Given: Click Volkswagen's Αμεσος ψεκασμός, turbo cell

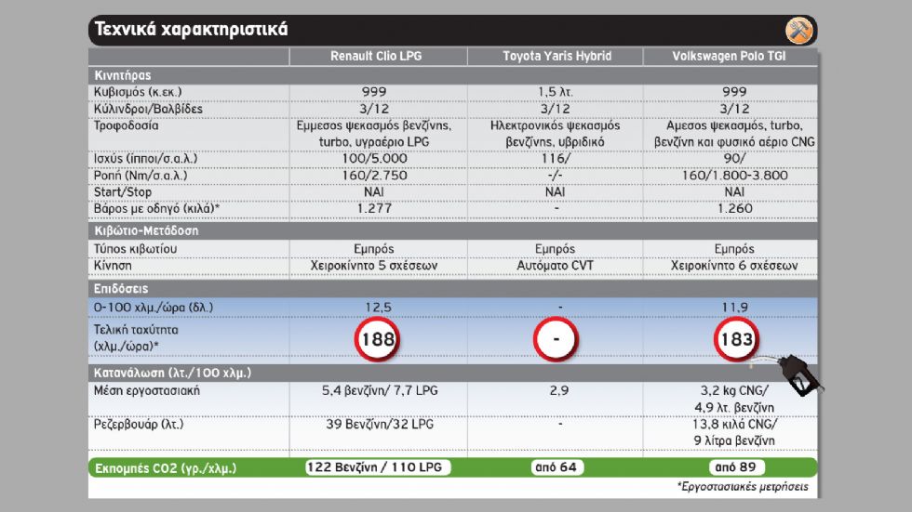Looking at the screenshot, I should [734, 134].
